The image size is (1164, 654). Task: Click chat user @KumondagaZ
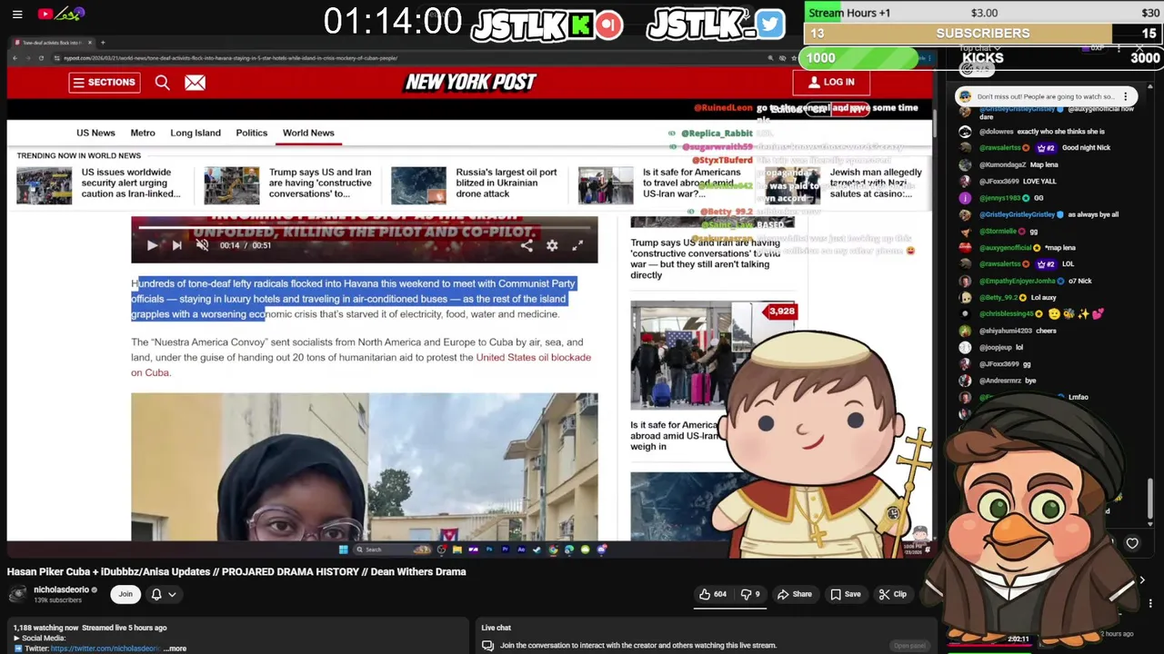pyautogui.click(x=1002, y=164)
